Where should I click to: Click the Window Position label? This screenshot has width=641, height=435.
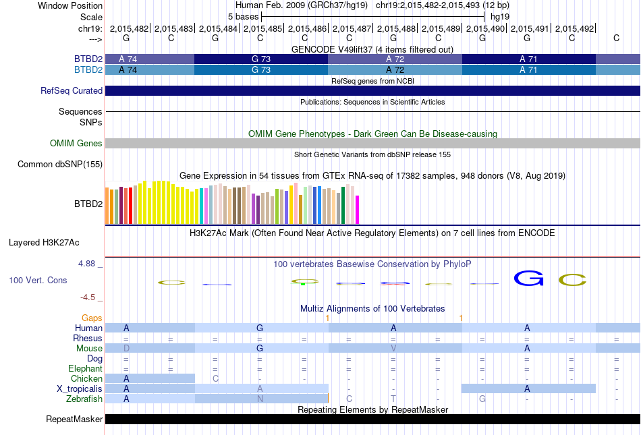tap(70, 5)
